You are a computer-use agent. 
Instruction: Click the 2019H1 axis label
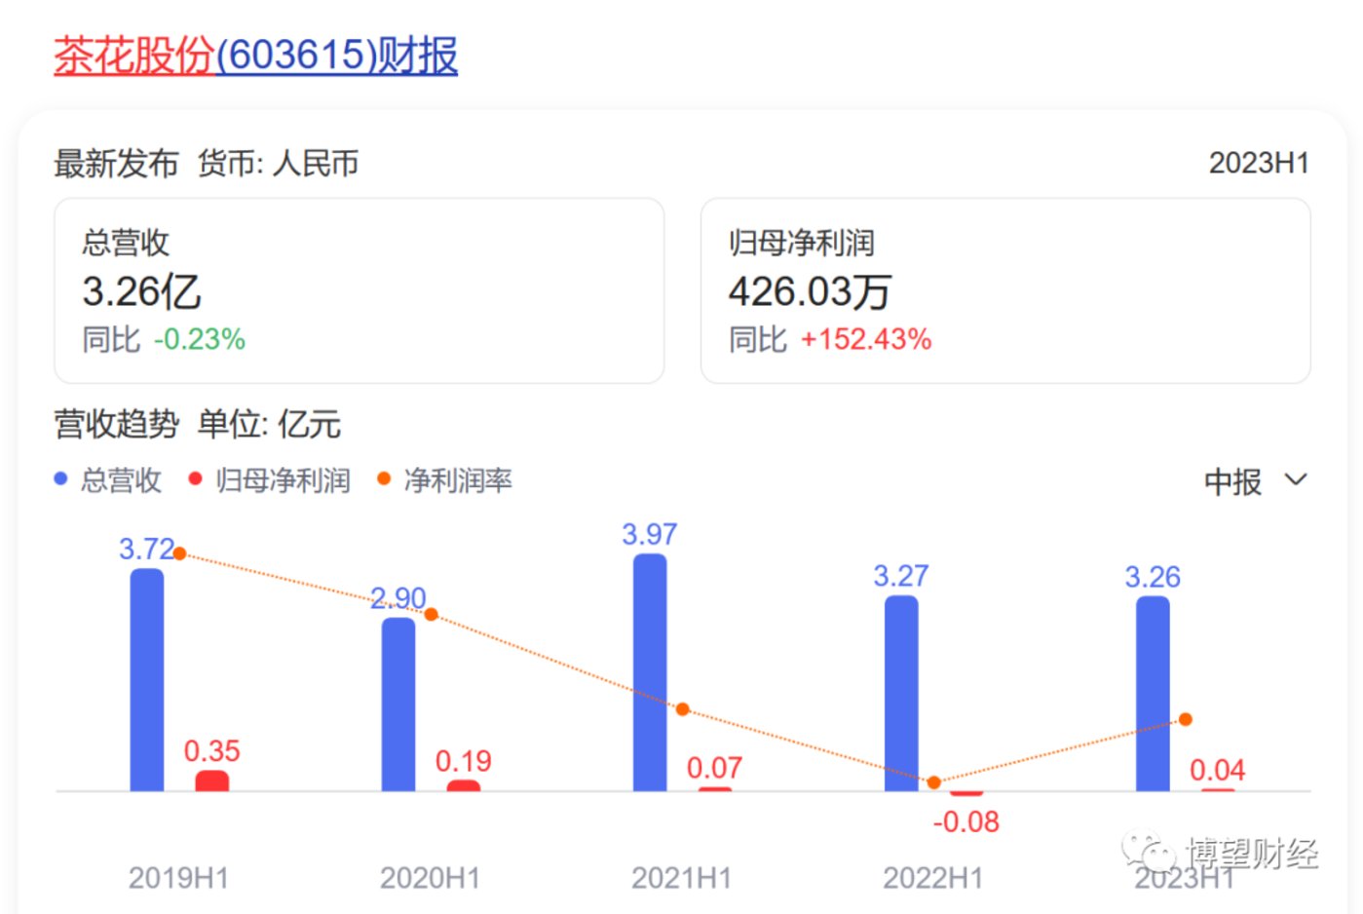pyautogui.click(x=178, y=878)
